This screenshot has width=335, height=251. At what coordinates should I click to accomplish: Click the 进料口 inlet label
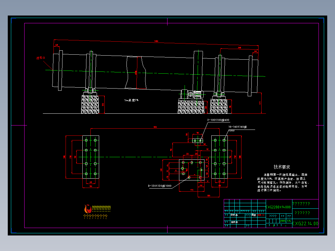pyautogui.click(x=41, y=58)
